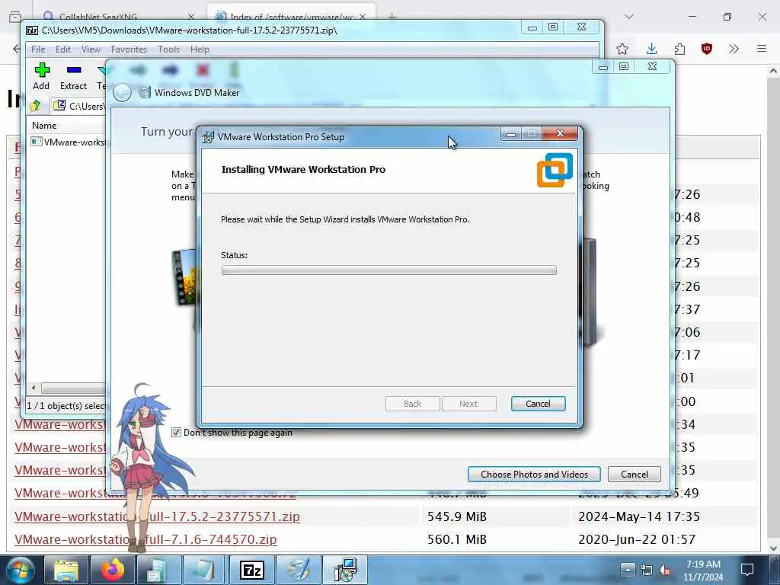Viewport: 780px width, 585px height.
Task: Close the Index of /software/vmware tab
Action: (363, 17)
